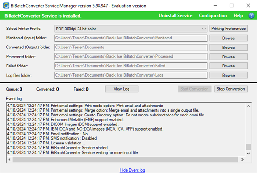257x173 pixels.
Task: Browse for the Failed folder
Action: click(x=228, y=66)
